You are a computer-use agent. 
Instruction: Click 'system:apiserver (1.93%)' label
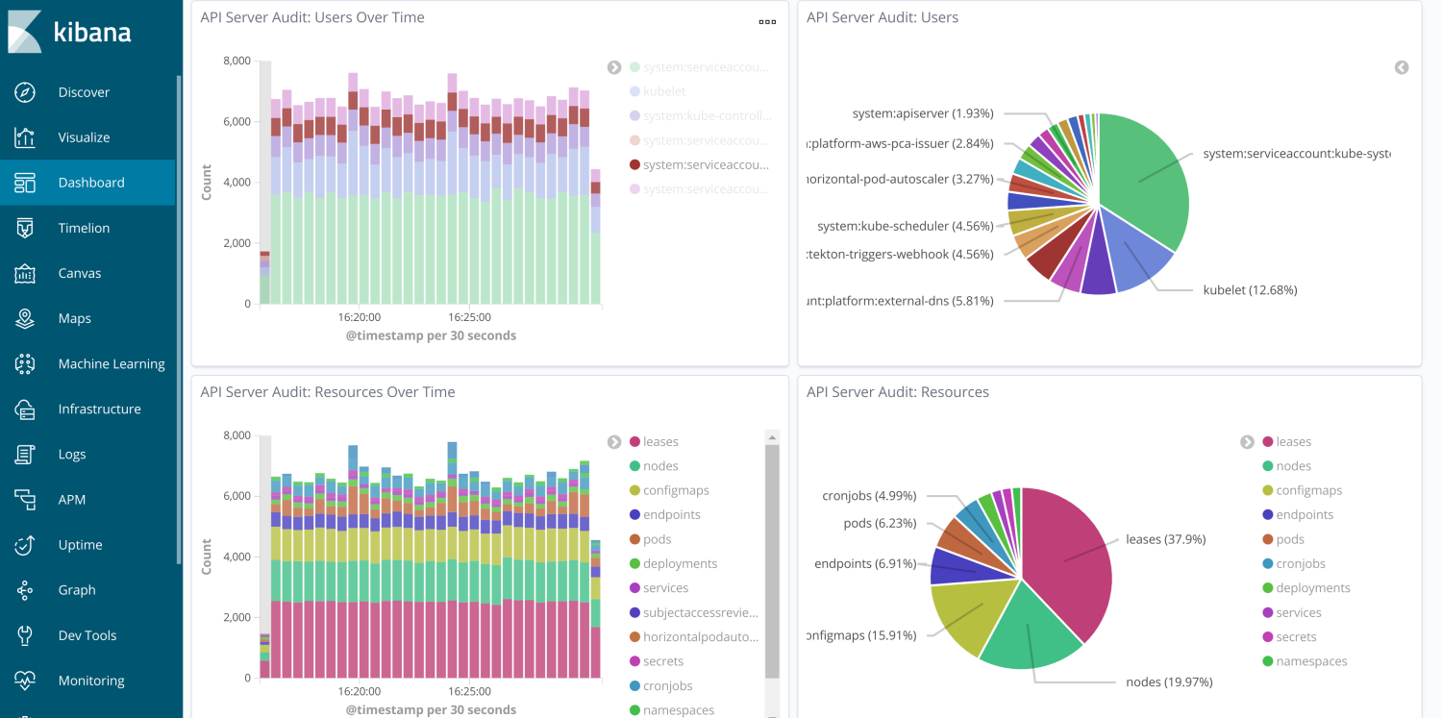[923, 113]
